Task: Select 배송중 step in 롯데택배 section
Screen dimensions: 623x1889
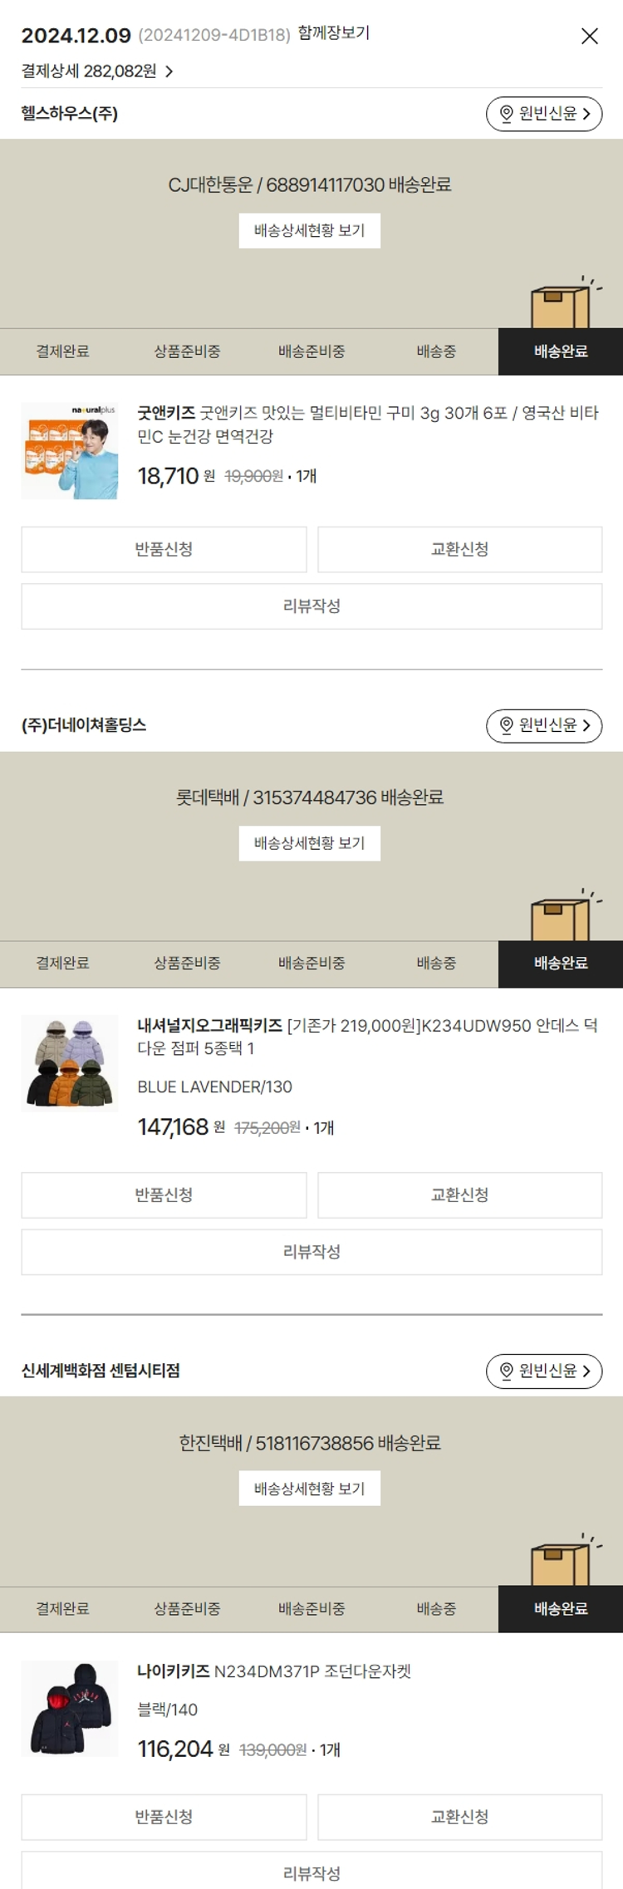Action: pos(436,964)
